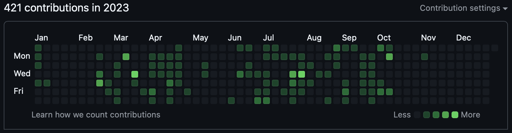The width and height of the screenshot is (512, 133).
Task: Click the More legend label
Action: 470,115
